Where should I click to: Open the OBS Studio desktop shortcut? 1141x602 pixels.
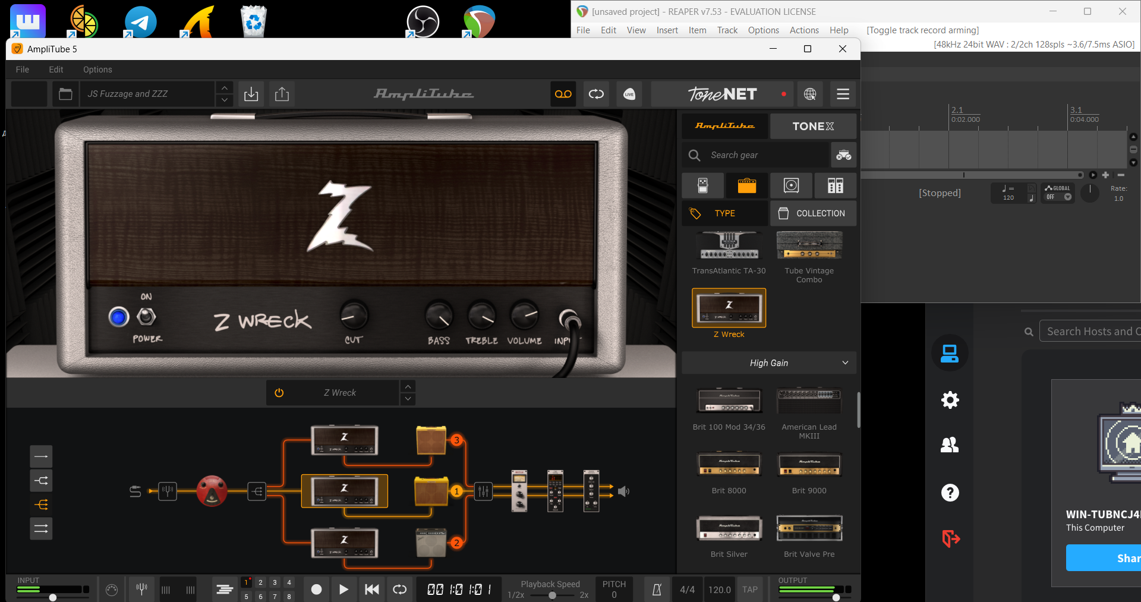(x=423, y=21)
